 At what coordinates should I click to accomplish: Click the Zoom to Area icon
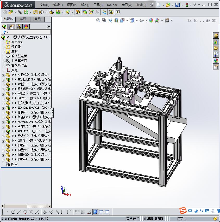[x=104, y=21]
